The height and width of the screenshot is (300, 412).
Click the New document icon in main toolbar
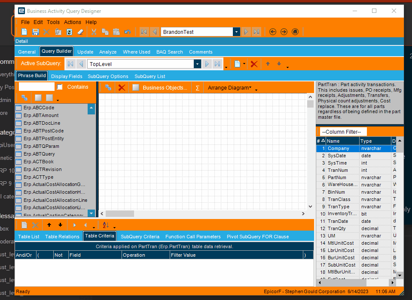pyautogui.click(x=24, y=32)
